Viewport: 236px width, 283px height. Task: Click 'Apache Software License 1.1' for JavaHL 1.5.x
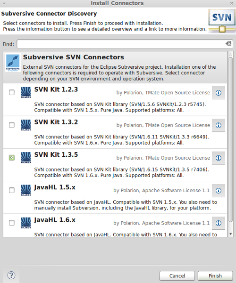176,190
